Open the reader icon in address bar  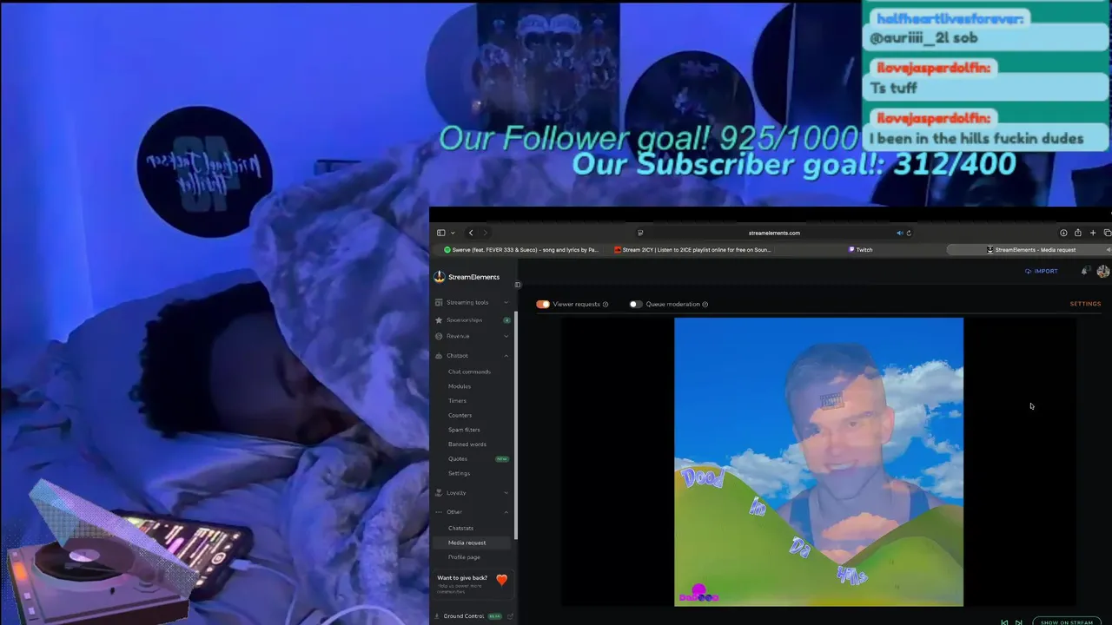tap(640, 233)
